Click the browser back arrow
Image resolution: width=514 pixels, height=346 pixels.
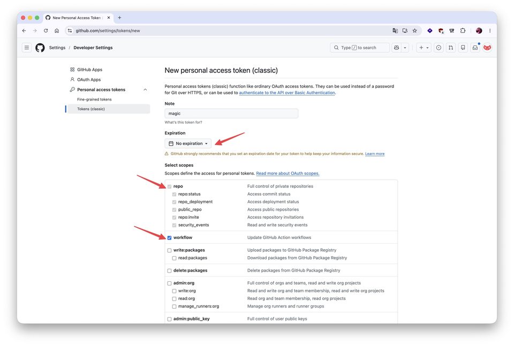tap(24, 31)
